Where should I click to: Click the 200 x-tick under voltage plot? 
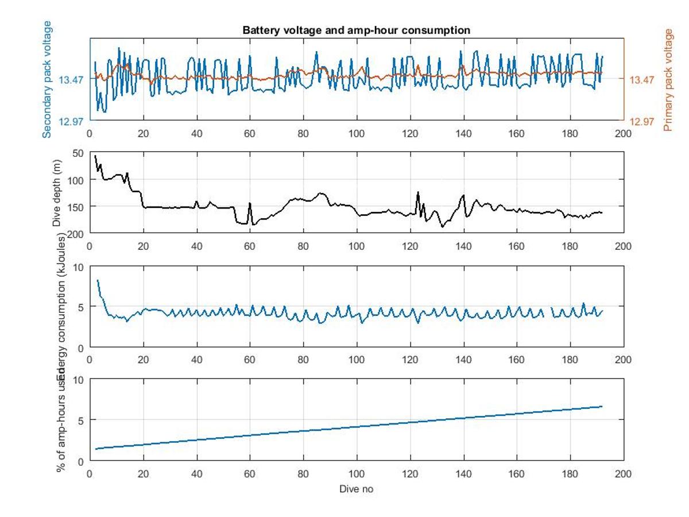624,133
